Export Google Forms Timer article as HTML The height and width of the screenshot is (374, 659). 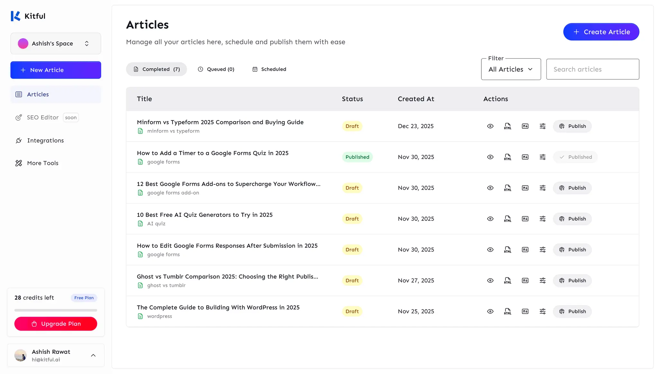tap(507, 157)
